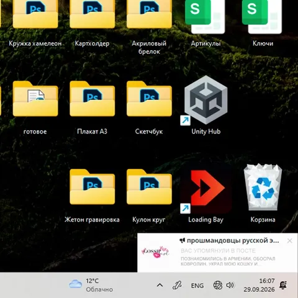Select the Картхолдер folder icon
Image resolution: width=298 pixels, height=298 pixels.
coord(93,14)
